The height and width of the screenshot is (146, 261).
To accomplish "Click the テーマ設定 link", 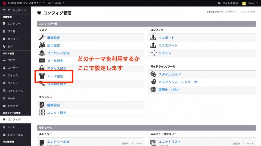I will (x=55, y=76).
